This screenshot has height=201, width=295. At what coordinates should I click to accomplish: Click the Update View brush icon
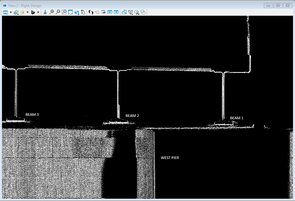(45, 12)
